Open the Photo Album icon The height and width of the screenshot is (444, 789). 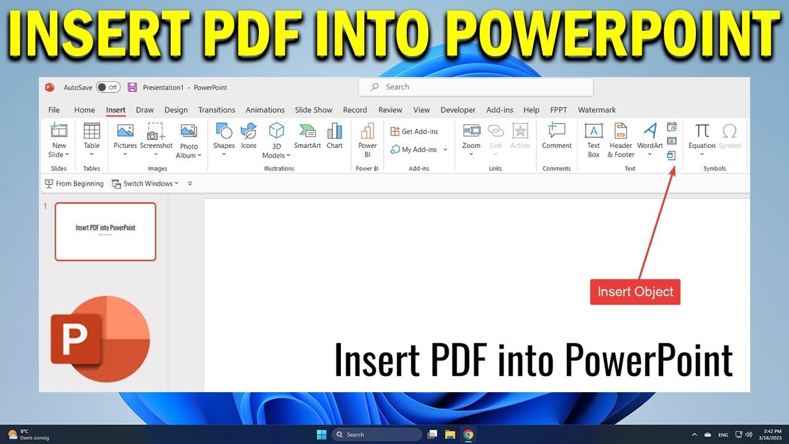coord(189,131)
